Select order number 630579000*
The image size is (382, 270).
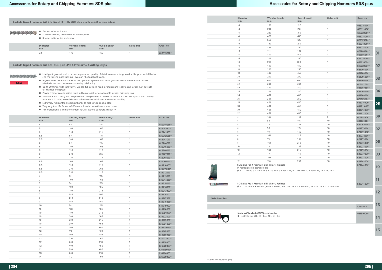click(x=165, y=53)
